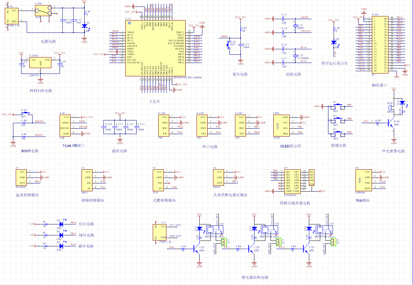The height and width of the screenshot is (285, 413).
Task: Select the MQ-3 alcohol sensor U2
Action: [87, 180]
